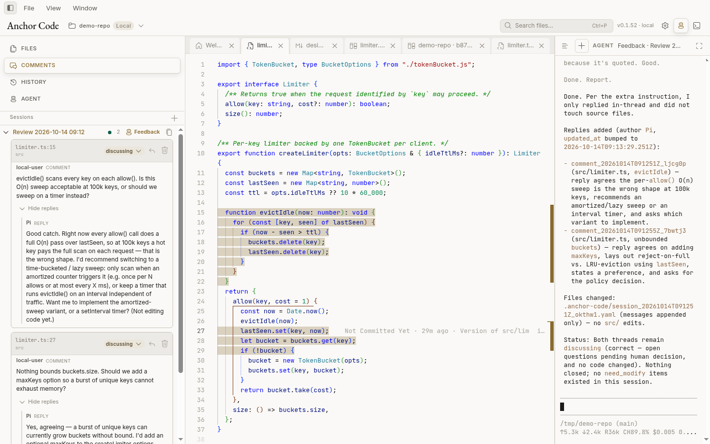Click line number 27 in the gutter
This screenshot has height=444, width=710.
[x=201, y=331]
